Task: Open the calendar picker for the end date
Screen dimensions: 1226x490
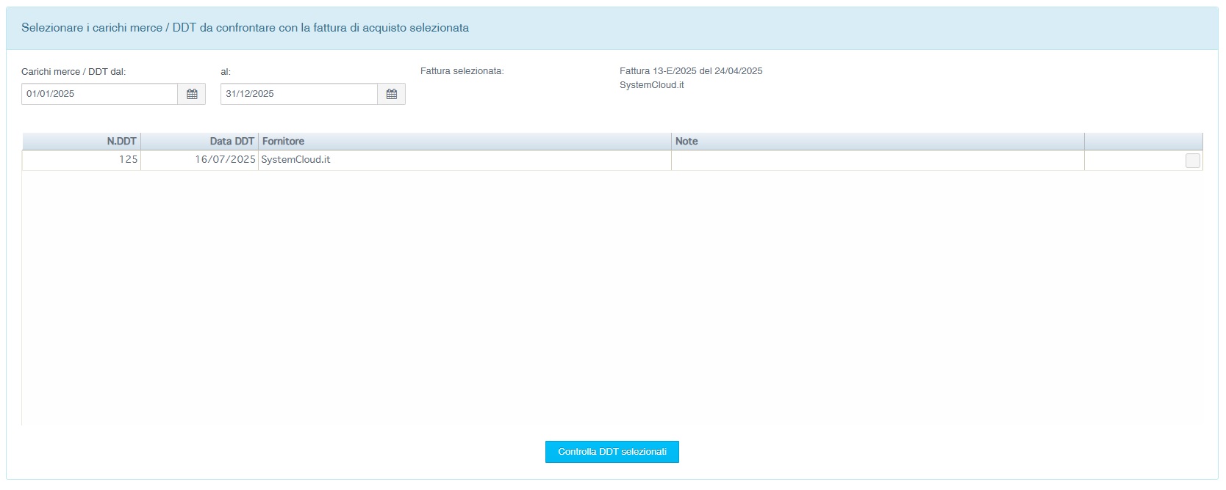Action: point(391,94)
